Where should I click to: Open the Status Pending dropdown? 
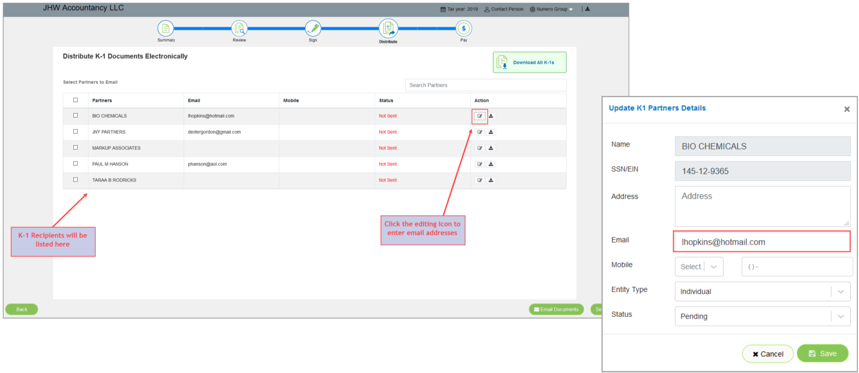[762, 316]
